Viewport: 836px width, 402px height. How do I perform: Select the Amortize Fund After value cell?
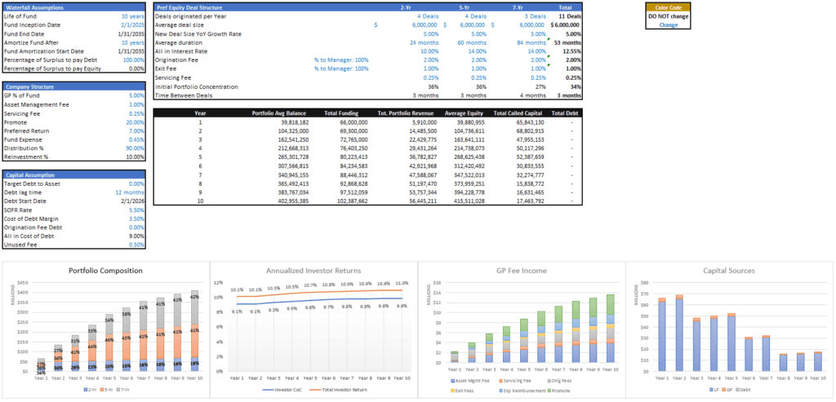point(132,42)
